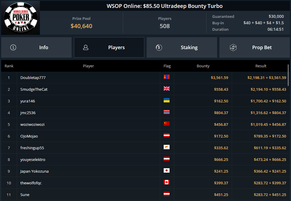Select player name Japan Yokozuna

pos(34,171)
